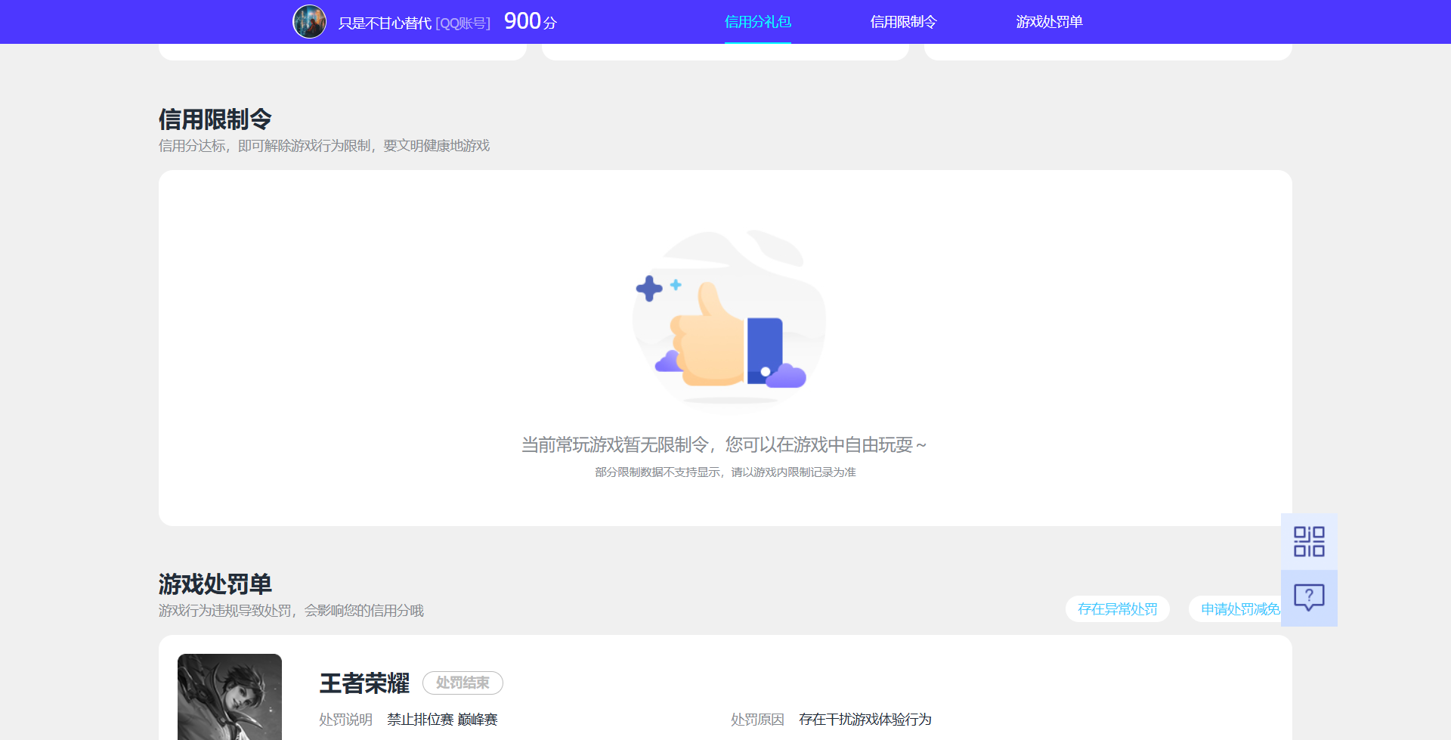1451x740 pixels.
Task: Click the user avatar in the top bar
Action: pos(310,21)
